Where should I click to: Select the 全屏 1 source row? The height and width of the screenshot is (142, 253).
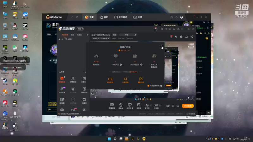click(73, 39)
